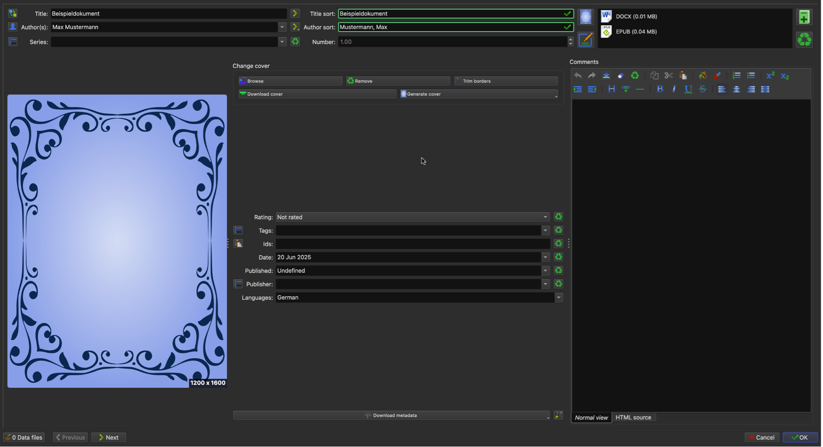Click the superscript icon in Comments toolbar
823x447 pixels.
pos(770,76)
